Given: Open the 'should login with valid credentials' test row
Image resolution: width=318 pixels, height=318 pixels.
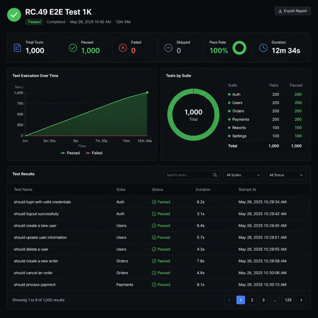Looking at the screenshot, I should (159, 202).
